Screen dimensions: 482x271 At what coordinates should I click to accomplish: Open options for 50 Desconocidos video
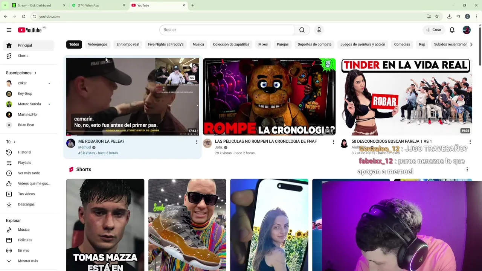[470, 142]
